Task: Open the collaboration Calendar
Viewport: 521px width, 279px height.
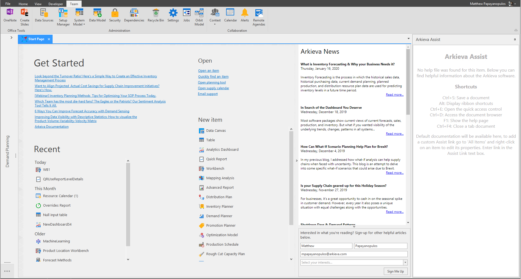Action: point(230,15)
